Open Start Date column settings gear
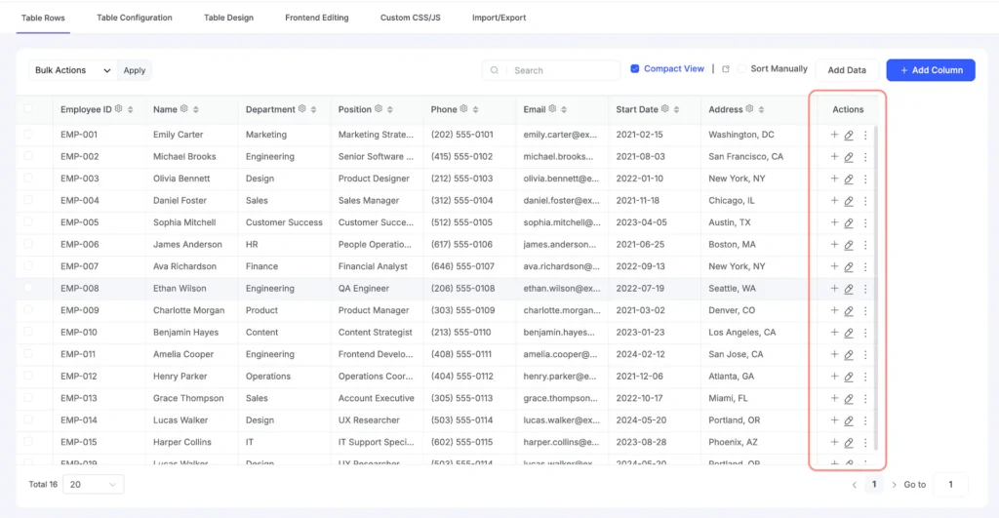The width and height of the screenshot is (999, 518). tap(665, 109)
